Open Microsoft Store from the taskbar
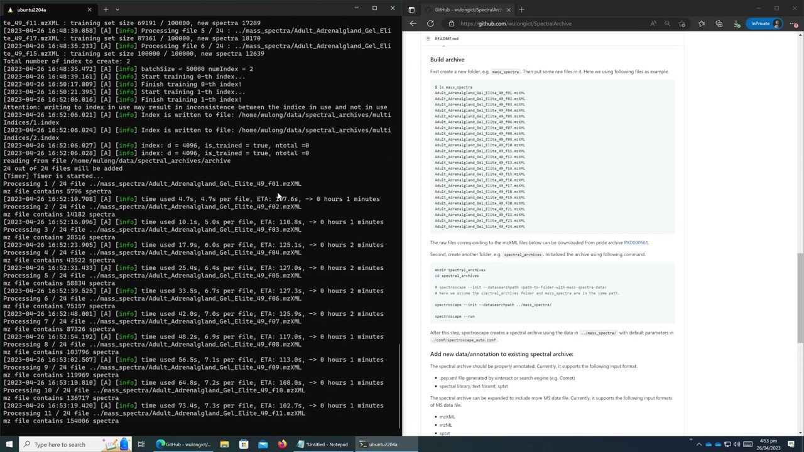Screen dimensions: 804x452 [244, 444]
